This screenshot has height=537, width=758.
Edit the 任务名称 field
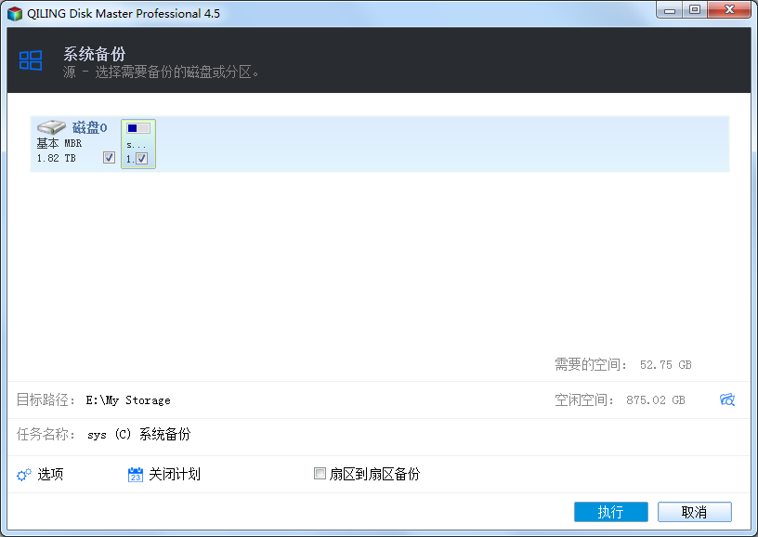pos(138,434)
